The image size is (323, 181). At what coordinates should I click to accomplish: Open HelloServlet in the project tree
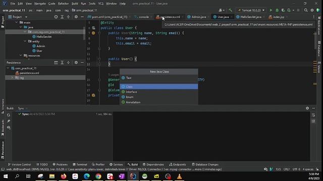click(44, 37)
